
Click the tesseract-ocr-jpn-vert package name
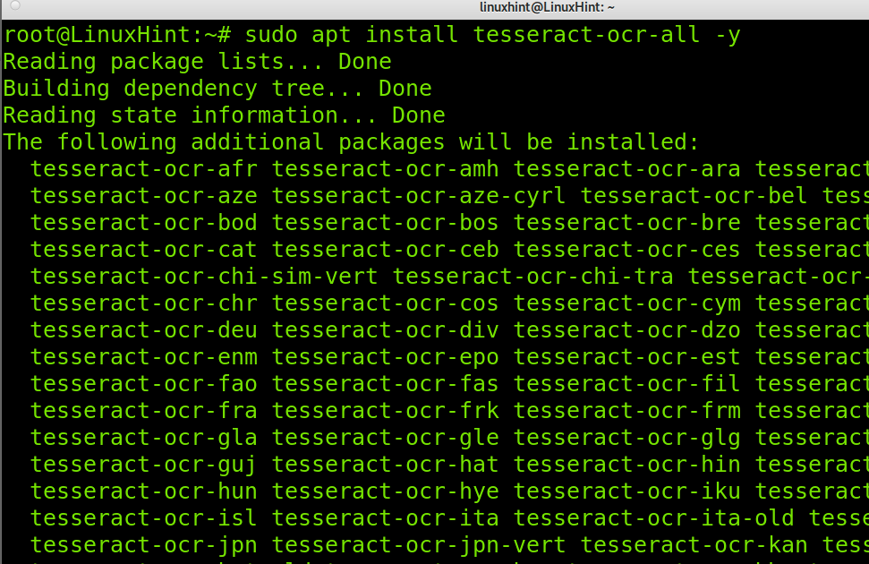[x=419, y=546]
